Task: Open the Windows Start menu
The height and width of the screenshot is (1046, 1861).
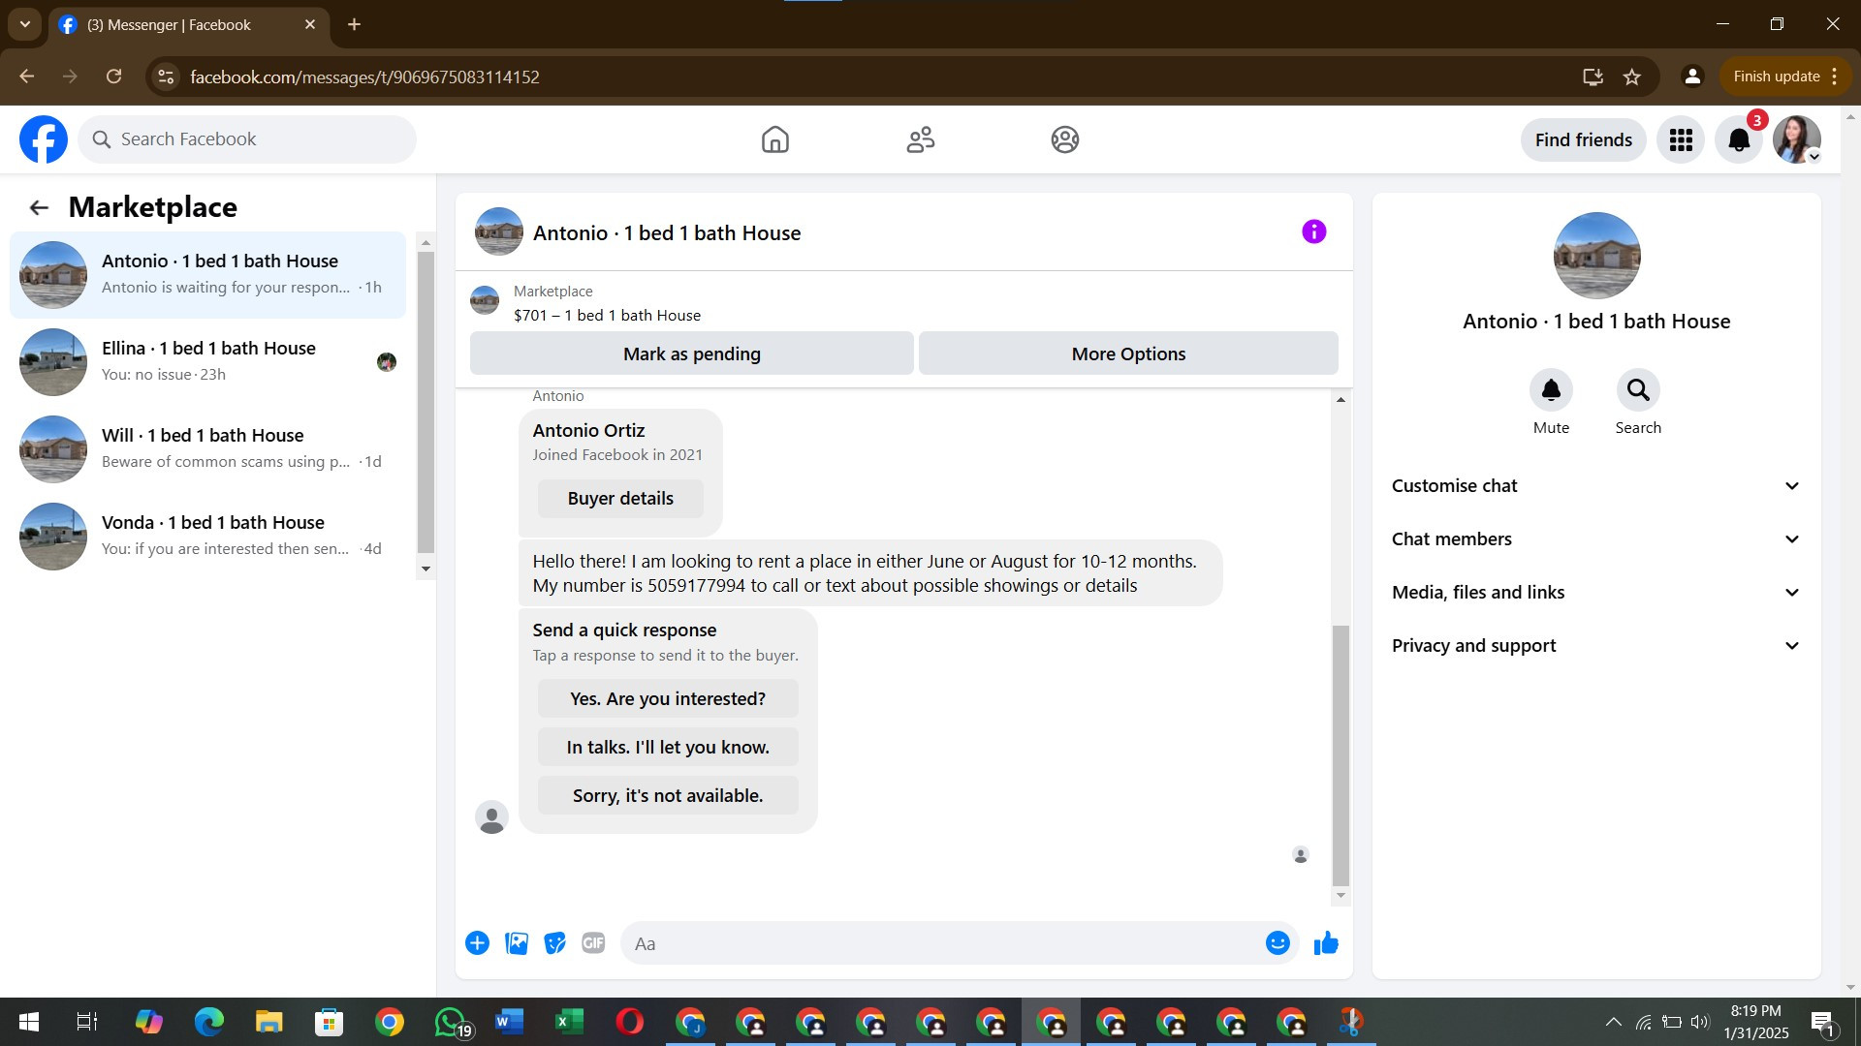Action: click(x=29, y=1022)
